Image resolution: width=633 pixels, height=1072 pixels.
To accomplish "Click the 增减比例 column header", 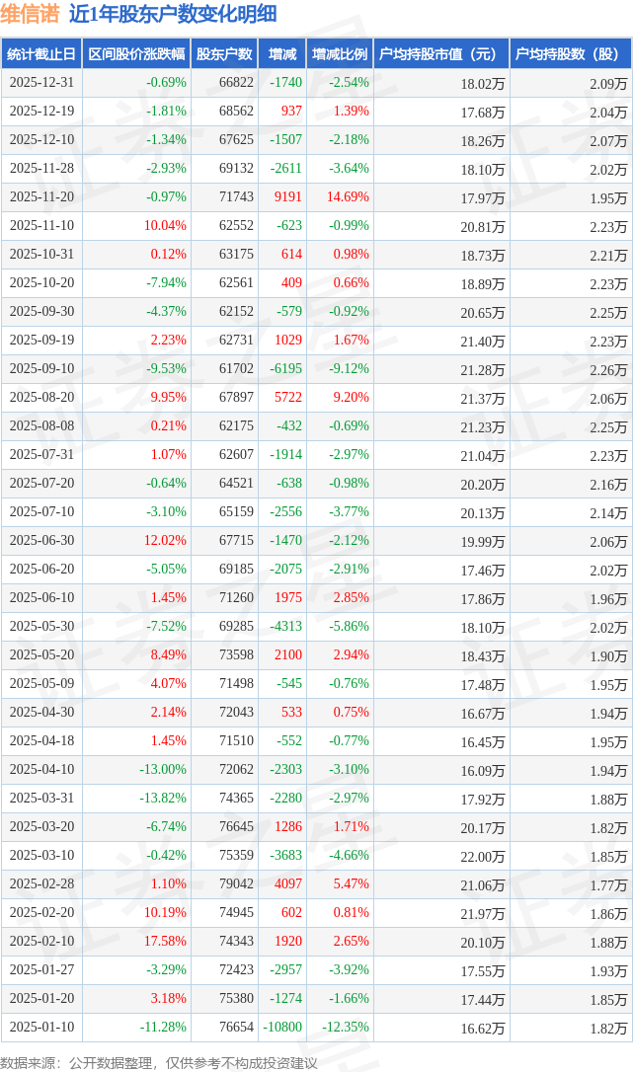I will tap(339, 54).
